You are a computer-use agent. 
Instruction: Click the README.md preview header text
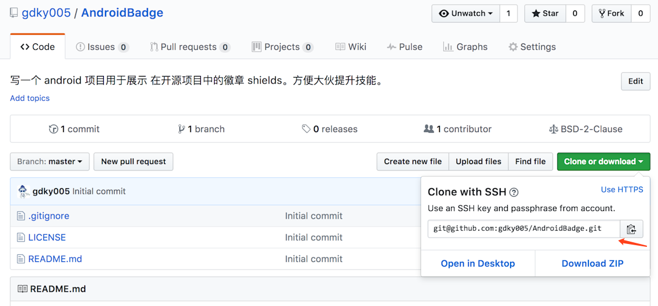pos(58,289)
